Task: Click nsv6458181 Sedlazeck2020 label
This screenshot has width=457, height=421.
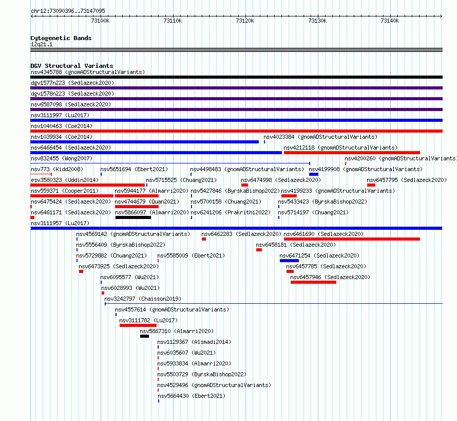Action: point(296,245)
